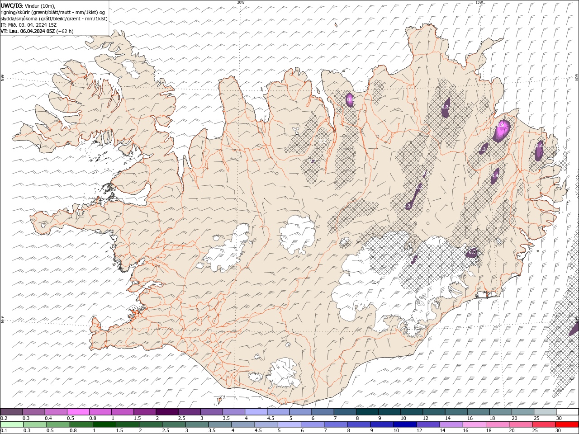Click the "rigning/skúrir" description line
This screenshot has height=434, width=579.
coord(53,12)
